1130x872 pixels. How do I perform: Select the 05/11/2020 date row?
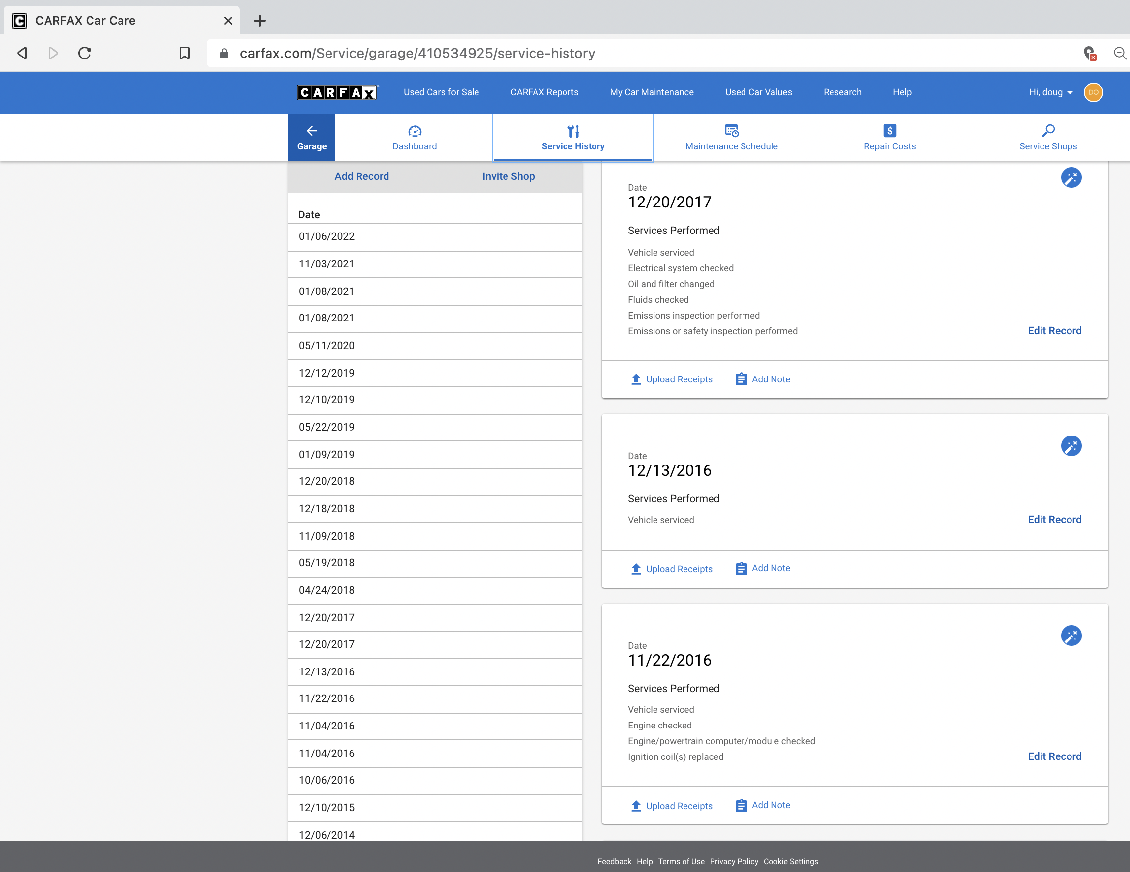pos(435,346)
